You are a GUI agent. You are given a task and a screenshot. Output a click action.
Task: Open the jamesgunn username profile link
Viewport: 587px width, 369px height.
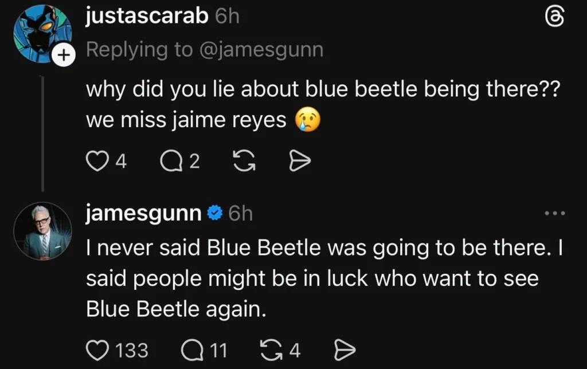[x=144, y=214]
